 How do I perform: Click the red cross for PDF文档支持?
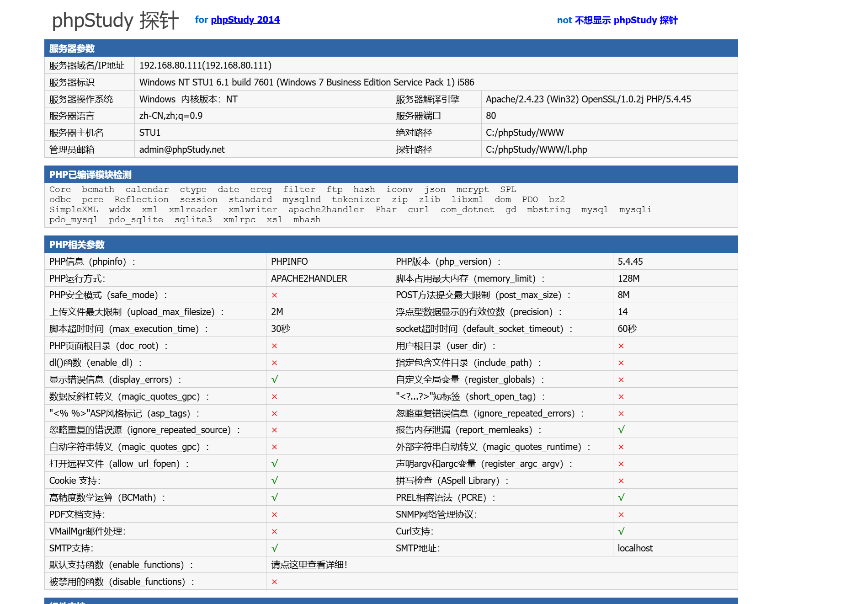(274, 515)
